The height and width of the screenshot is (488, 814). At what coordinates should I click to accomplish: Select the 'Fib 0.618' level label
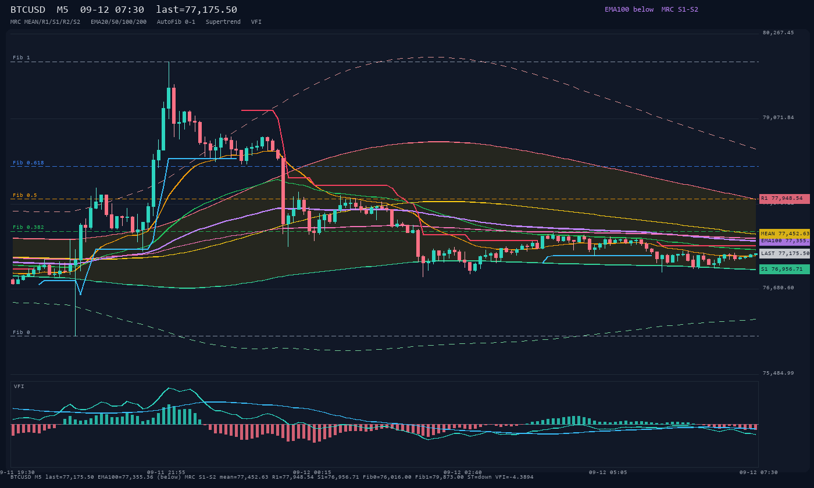28,163
